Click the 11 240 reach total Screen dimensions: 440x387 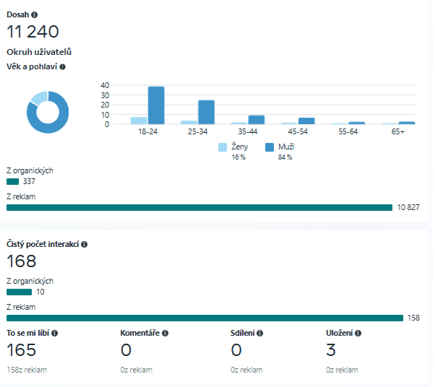pyautogui.click(x=33, y=32)
